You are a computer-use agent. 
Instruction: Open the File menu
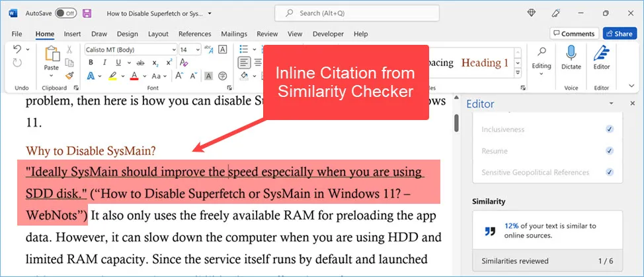click(x=17, y=34)
